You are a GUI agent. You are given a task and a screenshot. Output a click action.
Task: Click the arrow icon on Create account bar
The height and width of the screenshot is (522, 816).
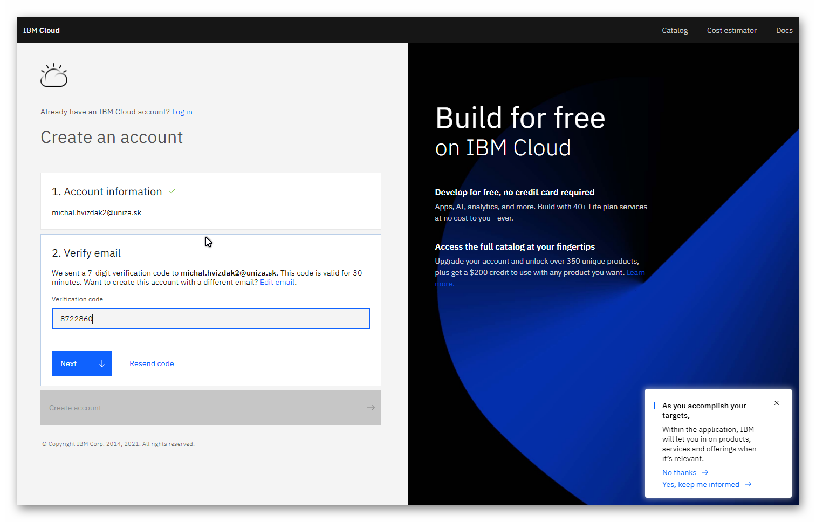coord(371,408)
